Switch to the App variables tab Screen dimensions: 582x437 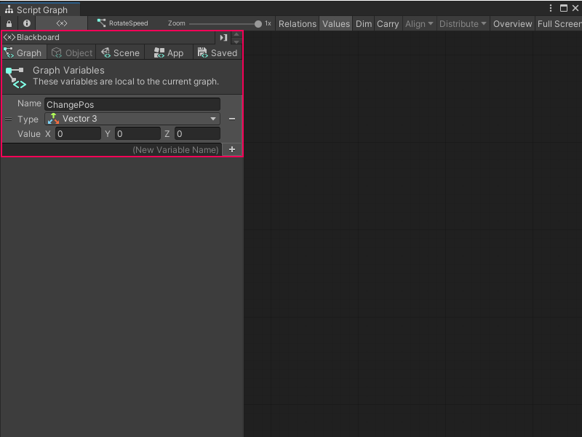(x=168, y=52)
